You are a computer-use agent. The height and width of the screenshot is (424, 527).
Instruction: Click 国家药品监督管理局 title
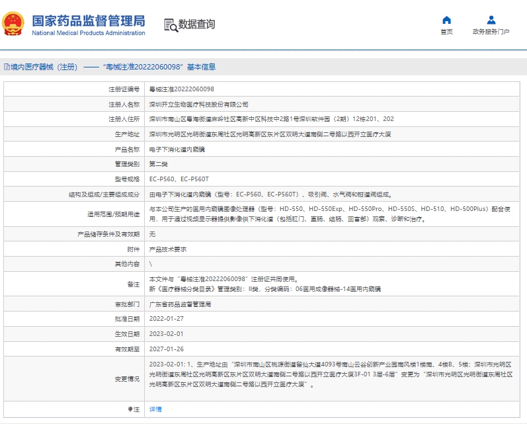point(89,21)
